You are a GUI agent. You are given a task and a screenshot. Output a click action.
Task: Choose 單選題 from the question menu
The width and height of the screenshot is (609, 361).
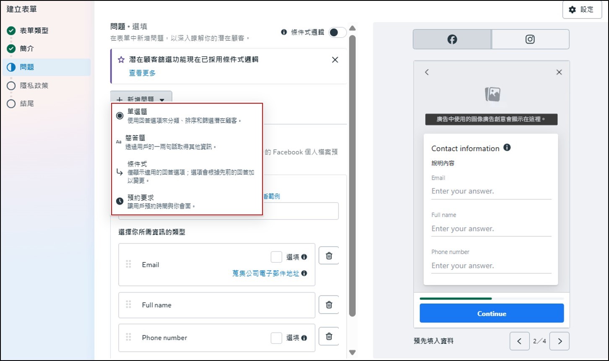138,112
